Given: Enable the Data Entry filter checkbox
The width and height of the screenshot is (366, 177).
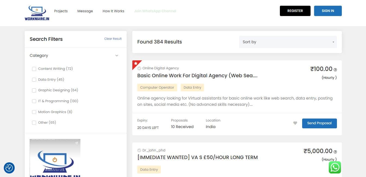Looking at the screenshot, I should pyautogui.click(x=34, y=80).
